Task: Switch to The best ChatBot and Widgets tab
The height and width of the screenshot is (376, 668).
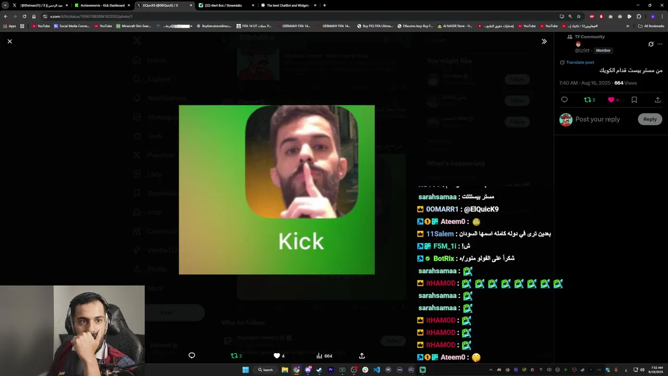Action: (x=288, y=5)
